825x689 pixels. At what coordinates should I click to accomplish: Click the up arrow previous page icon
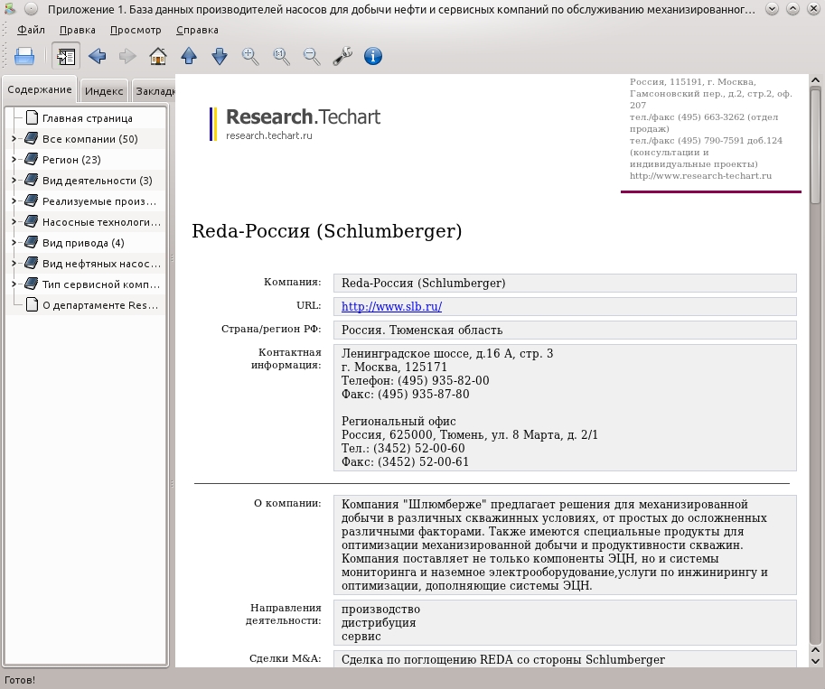[189, 56]
